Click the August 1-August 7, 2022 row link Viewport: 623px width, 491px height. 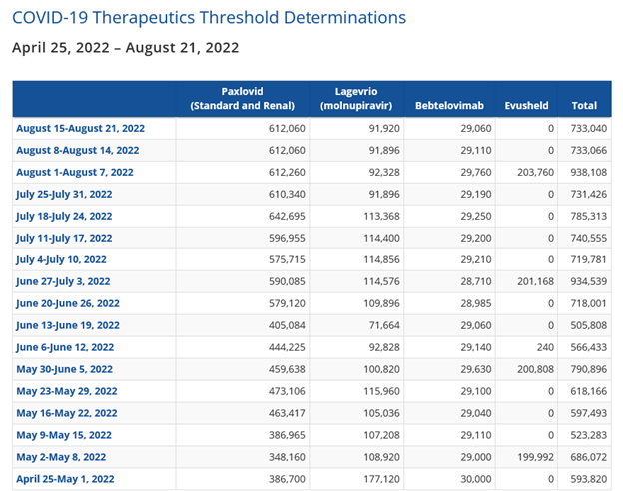point(74,172)
